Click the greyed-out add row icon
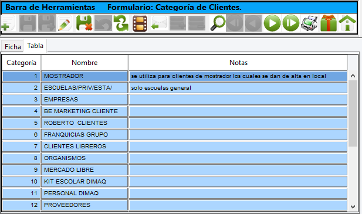The height and width of the screenshot is (214, 362). click(x=178, y=23)
